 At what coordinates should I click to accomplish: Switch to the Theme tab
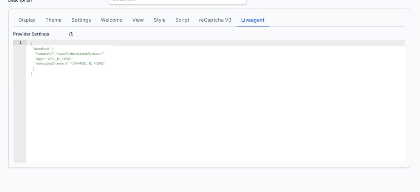pyautogui.click(x=54, y=20)
